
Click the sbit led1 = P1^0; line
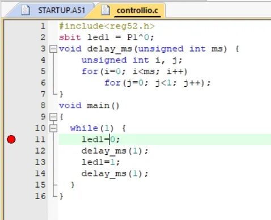[107, 37]
